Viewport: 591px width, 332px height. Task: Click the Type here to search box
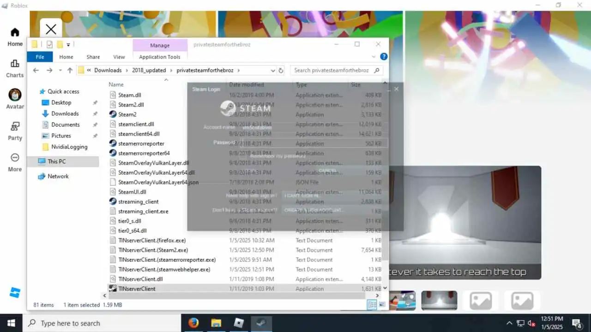[x=102, y=323]
